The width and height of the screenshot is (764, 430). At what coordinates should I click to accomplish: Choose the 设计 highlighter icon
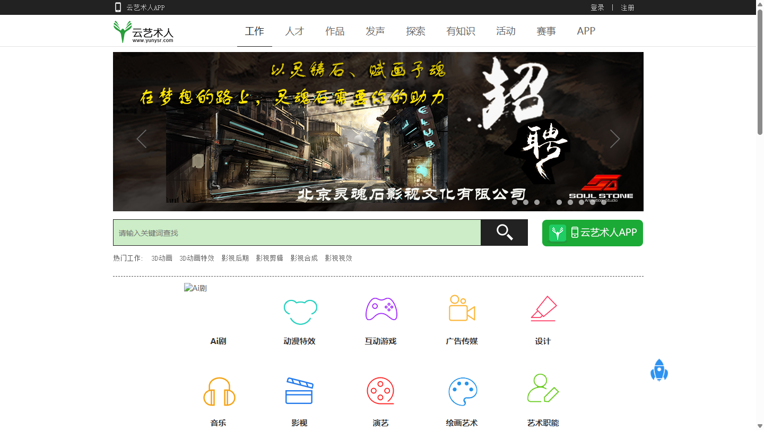543,309
